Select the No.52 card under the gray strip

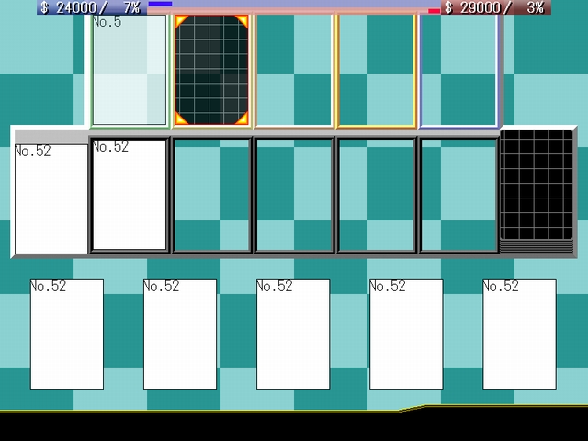click(x=51, y=199)
